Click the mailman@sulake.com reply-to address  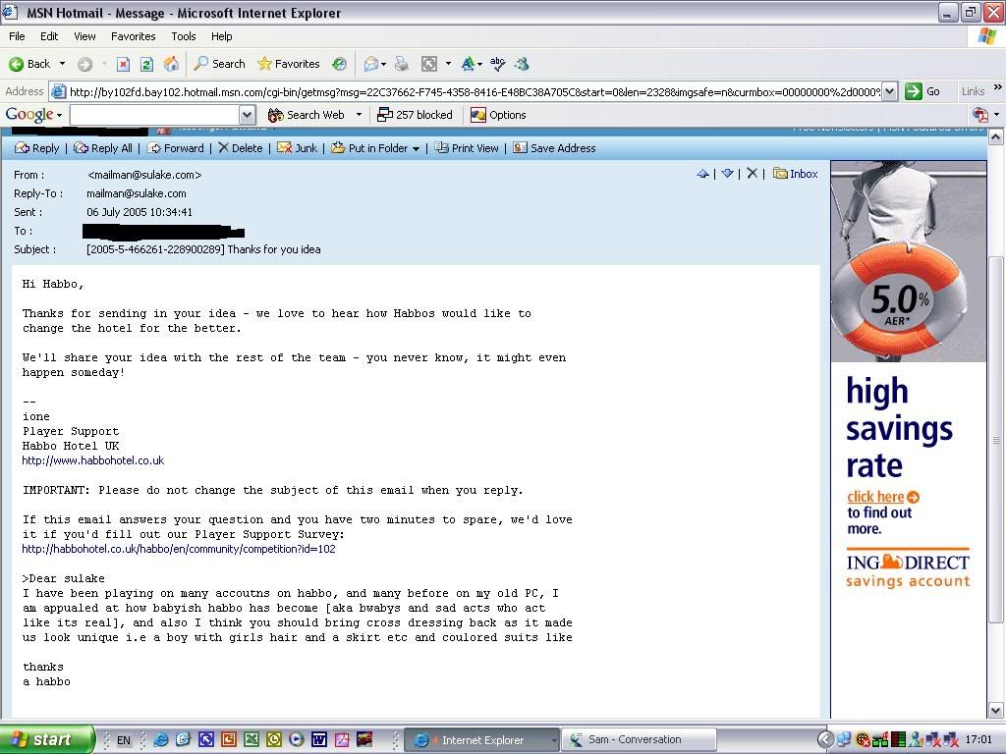tap(136, 193)
